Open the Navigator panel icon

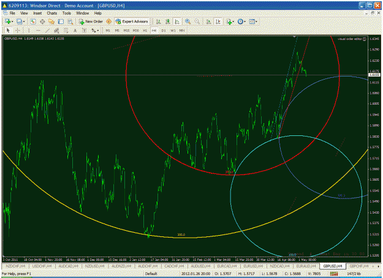click(x=51, y=21)
